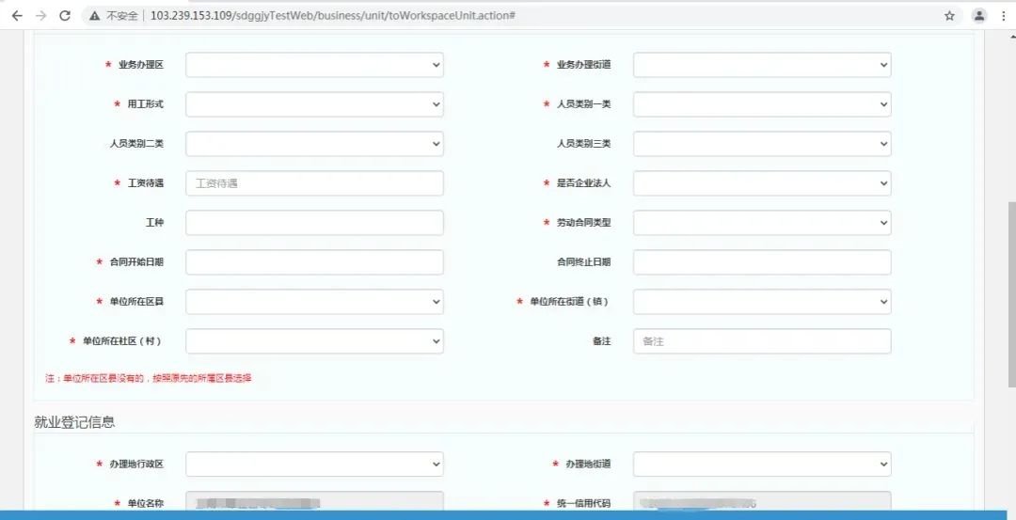Click the 是否企业法人 label
Viewport: 1016px width, 520px height.
pyautogui.click(x=584, y=183)
